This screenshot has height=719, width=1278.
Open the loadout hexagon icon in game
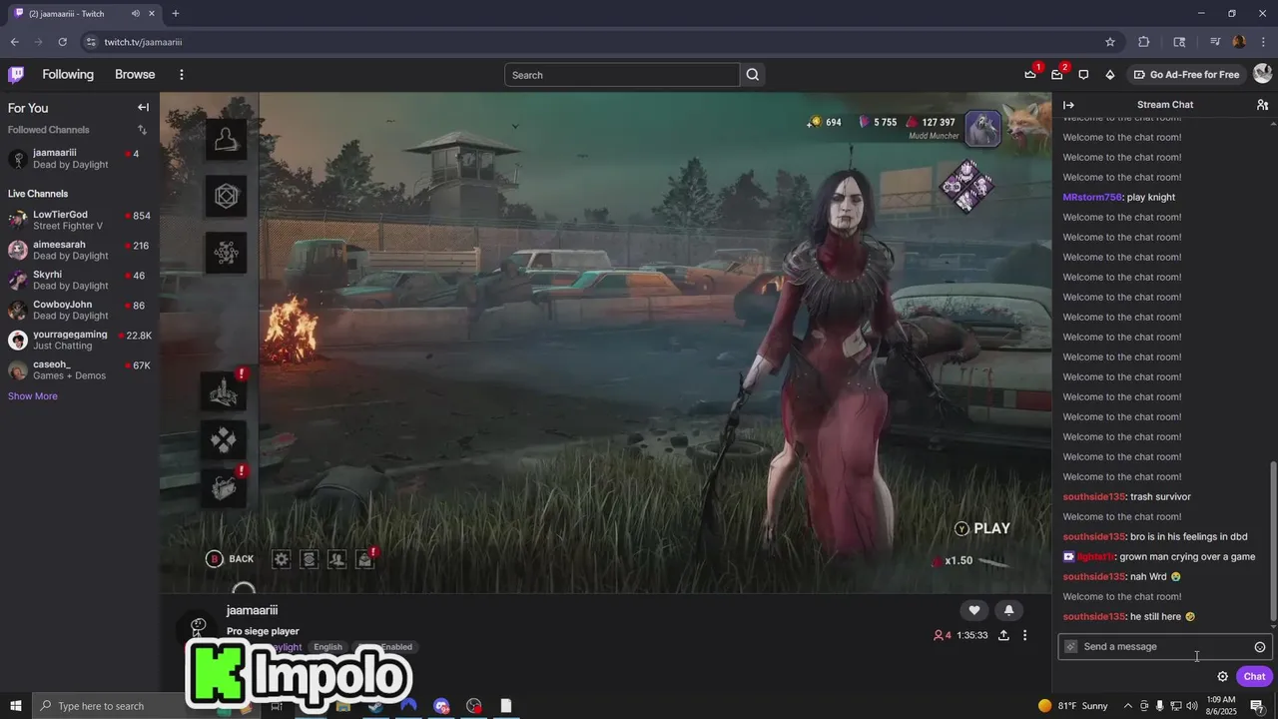click(x=227, y=197)
